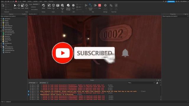Open the Lock dropdown arrow
Image resolution: width=189 pixels, height=106 pixels.
tap(82, 7)
